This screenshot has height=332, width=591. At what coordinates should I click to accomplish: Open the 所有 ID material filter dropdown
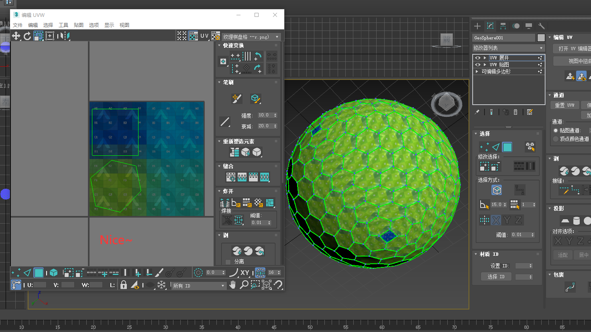point(199,286)
